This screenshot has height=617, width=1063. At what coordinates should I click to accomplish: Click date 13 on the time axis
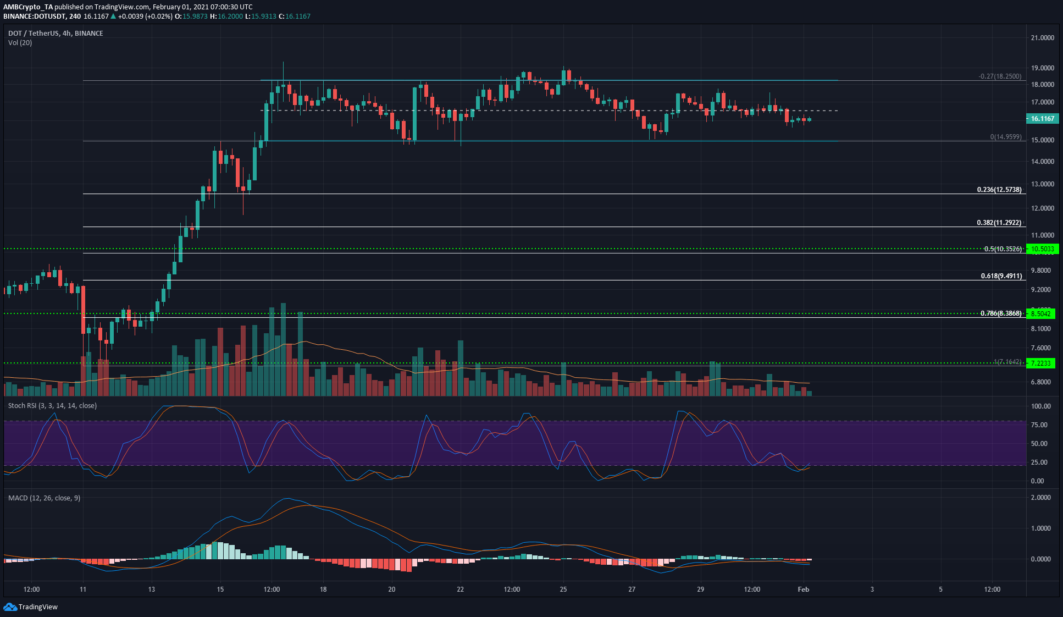point(152,590)
